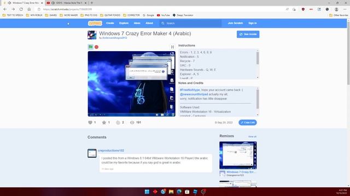
Task: Click the #FreeNotHype hashtag link
Action: [190, 90]
